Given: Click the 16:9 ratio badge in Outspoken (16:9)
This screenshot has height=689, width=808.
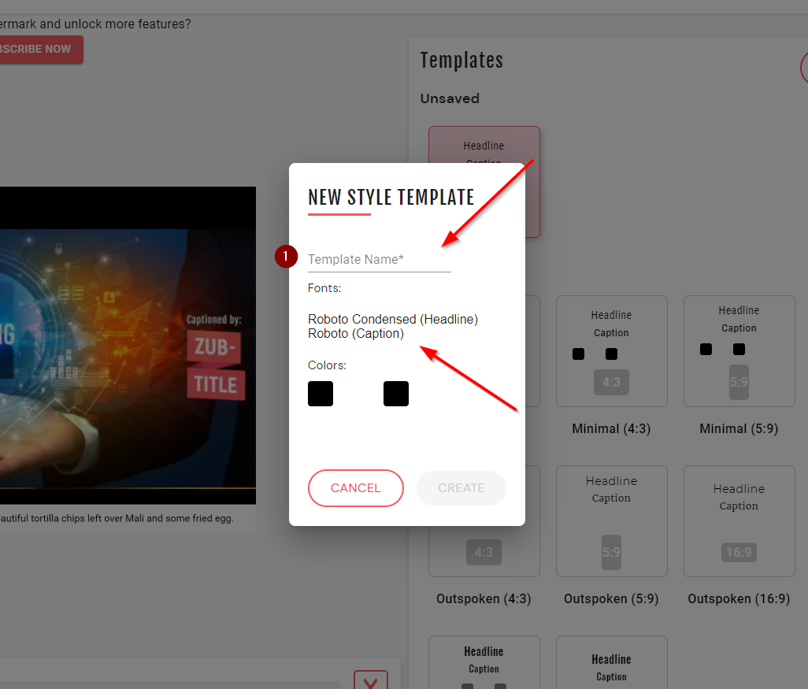Looking at the screenshot, I should [739, 553].
